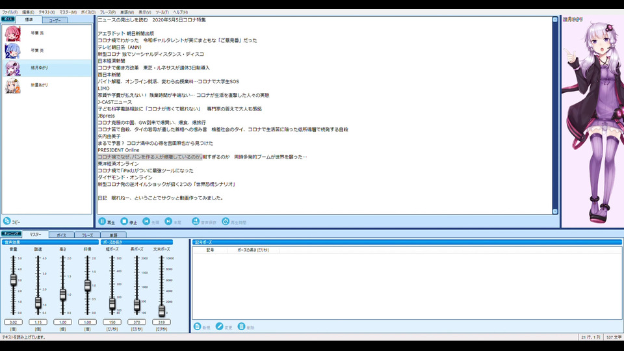Click the 抑揚 intonation slider handle
Viewport: 624px width, 351px height.
pos(88,285)
